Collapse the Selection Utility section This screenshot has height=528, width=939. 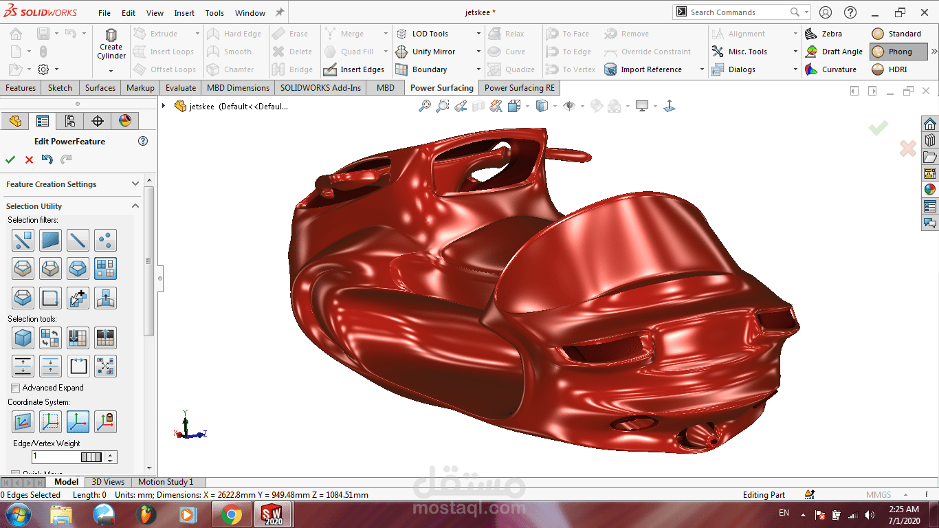pyautogui.click(x=135, y=206)
